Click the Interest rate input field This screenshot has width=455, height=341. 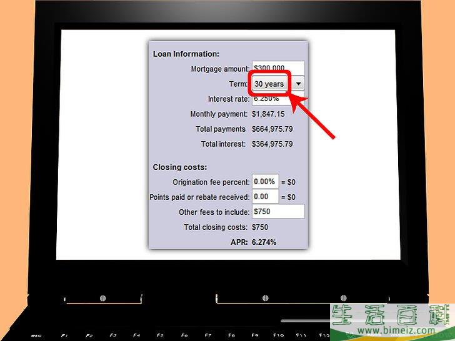coord(278,98)
